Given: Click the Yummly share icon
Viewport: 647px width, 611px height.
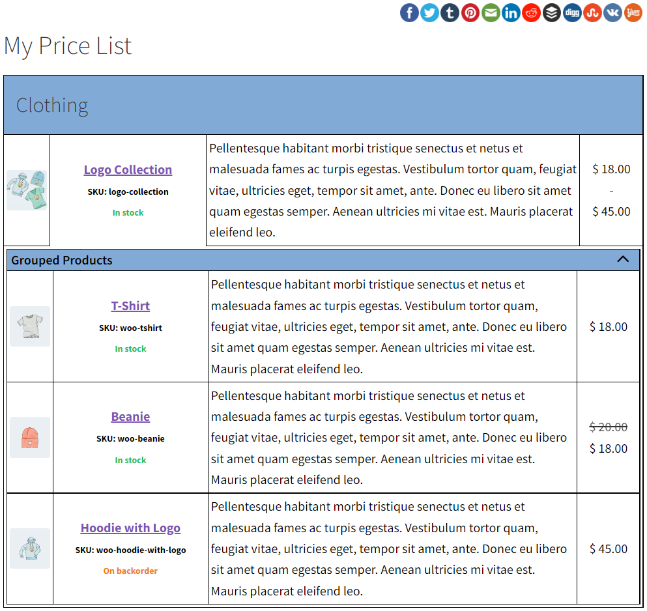Looking at the screenshot, I should (x=633, y=12).
